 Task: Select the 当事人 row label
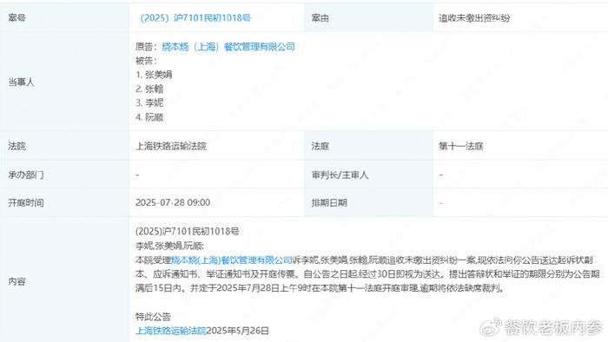(22, 82)
